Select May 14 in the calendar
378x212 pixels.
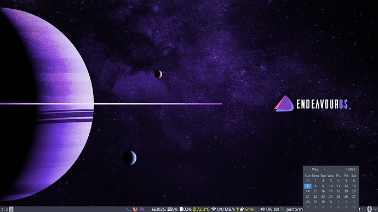(x=308, y=191)
